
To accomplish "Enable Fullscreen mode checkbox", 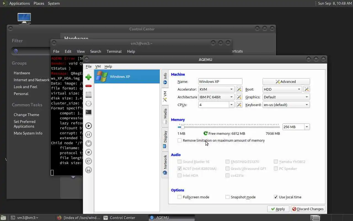I will click(180, 197).
